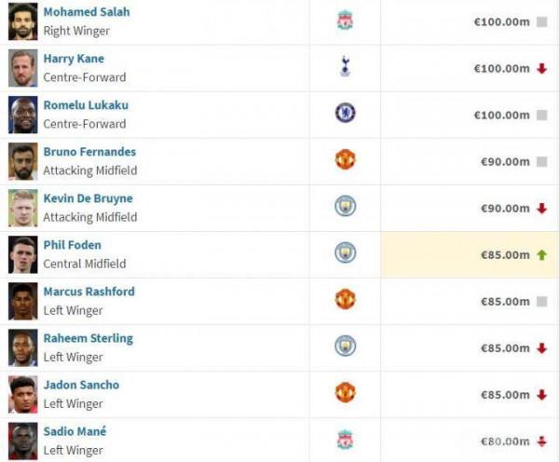Click Liverpool crest beside Sadio Mané
The width and height of the screenshot is (559, 462).
click(345, 439)
